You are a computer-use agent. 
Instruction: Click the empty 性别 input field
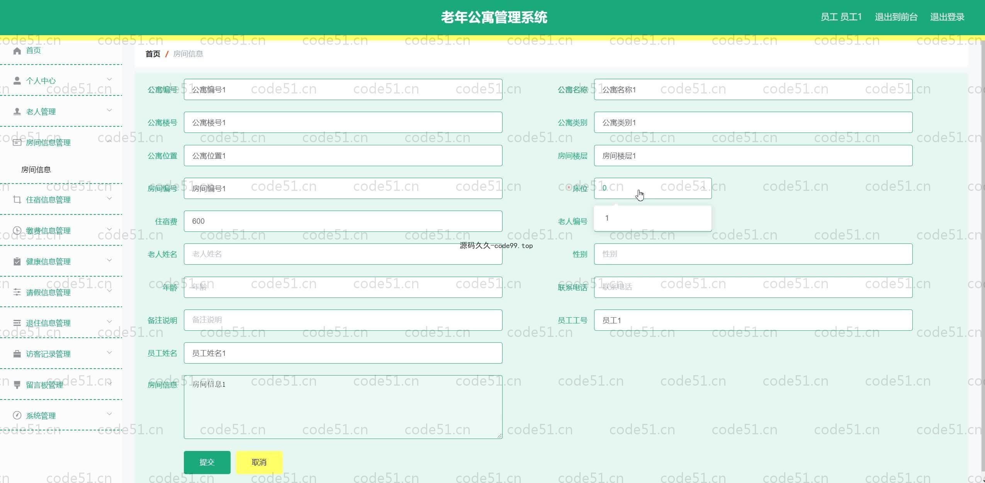753,254
